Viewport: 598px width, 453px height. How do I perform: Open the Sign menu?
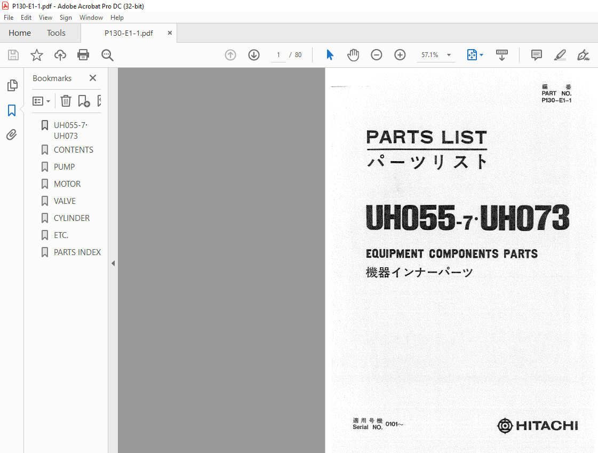coord(66,18)
